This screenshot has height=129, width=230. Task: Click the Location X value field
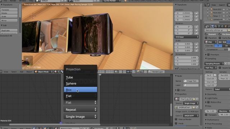point(184,13)
